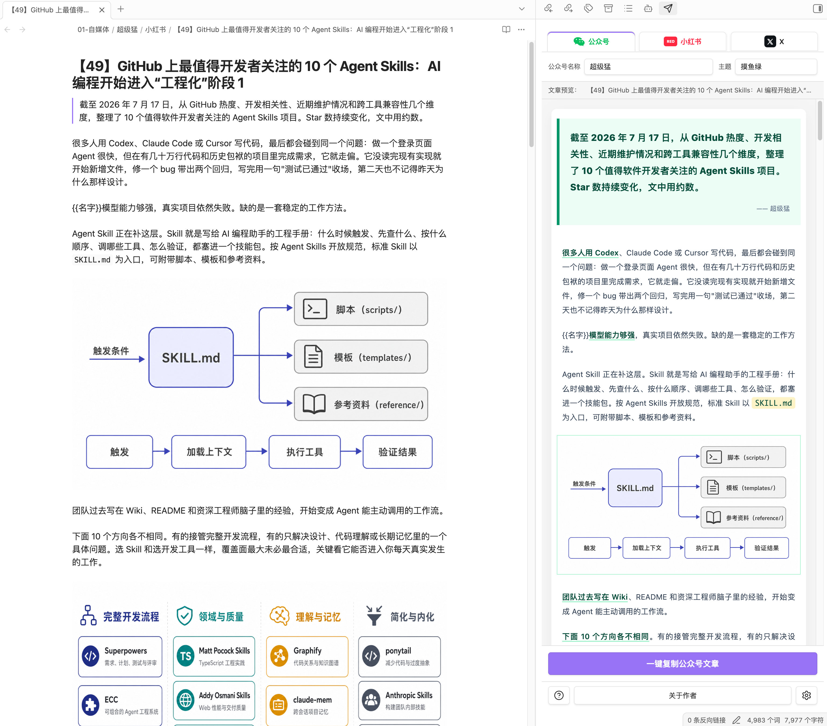This screenshot has width=827, height=726.
Task: Open plugin settings gear button
Action: (806, 695)
